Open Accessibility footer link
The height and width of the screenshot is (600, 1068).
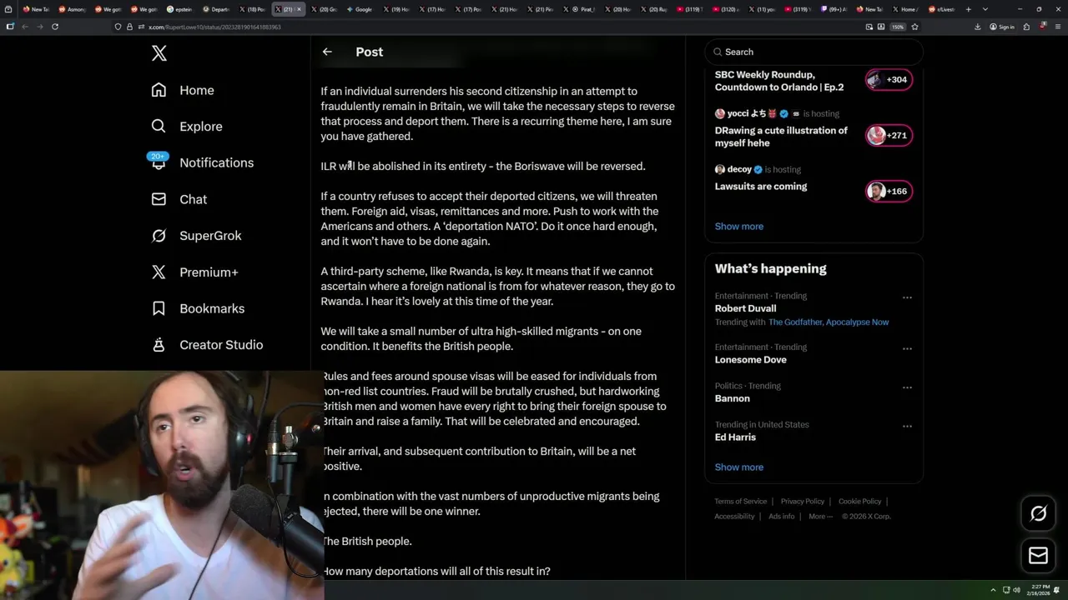[x=734, y=516]
